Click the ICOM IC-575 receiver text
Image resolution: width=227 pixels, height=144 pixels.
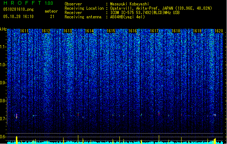(x=145, y=13)
